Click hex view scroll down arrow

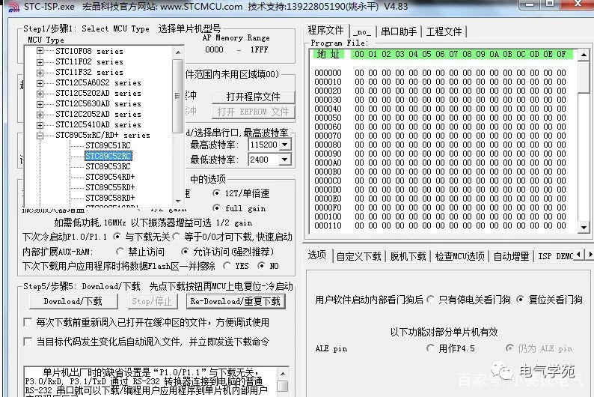coord(584,227)
